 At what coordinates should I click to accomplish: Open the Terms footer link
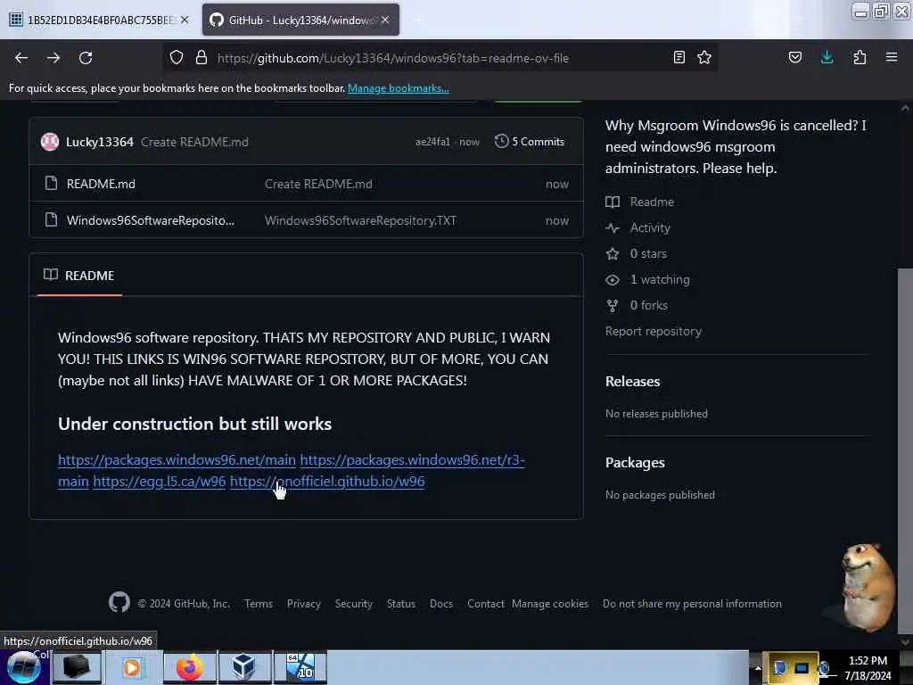tap(259, 604)
